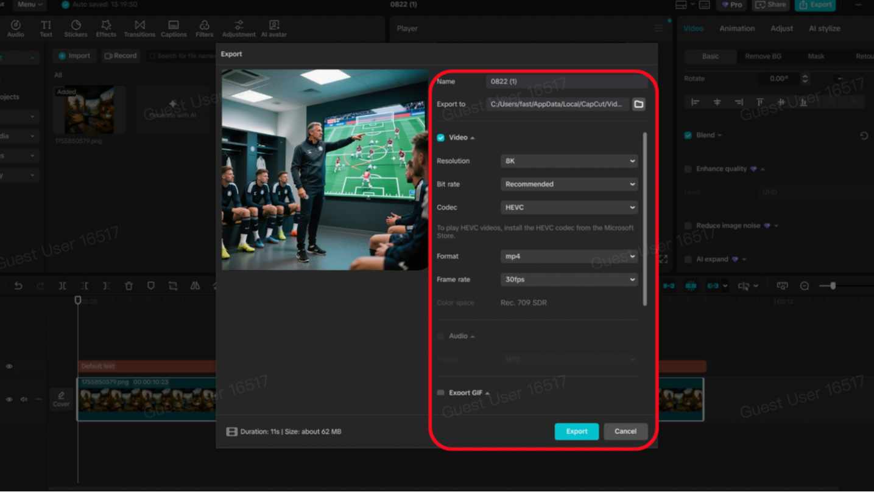Enable the Export GIF checkbox
This screenshot has width=874, height=492.
pos(440,393)
